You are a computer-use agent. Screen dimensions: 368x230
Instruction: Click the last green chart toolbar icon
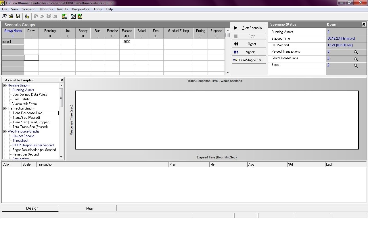(80, 16)
